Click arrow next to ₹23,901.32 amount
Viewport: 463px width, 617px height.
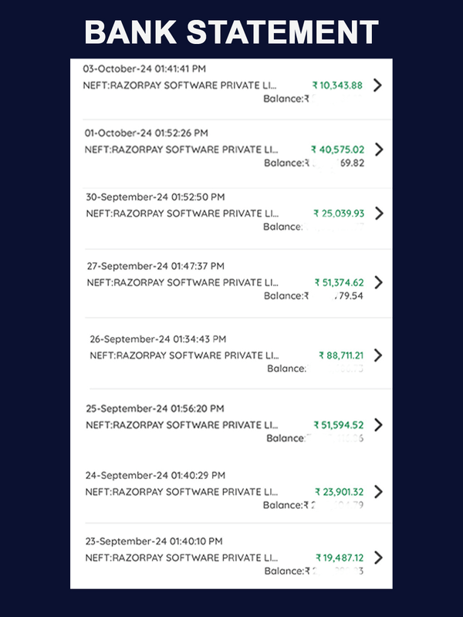pos(378,491)
